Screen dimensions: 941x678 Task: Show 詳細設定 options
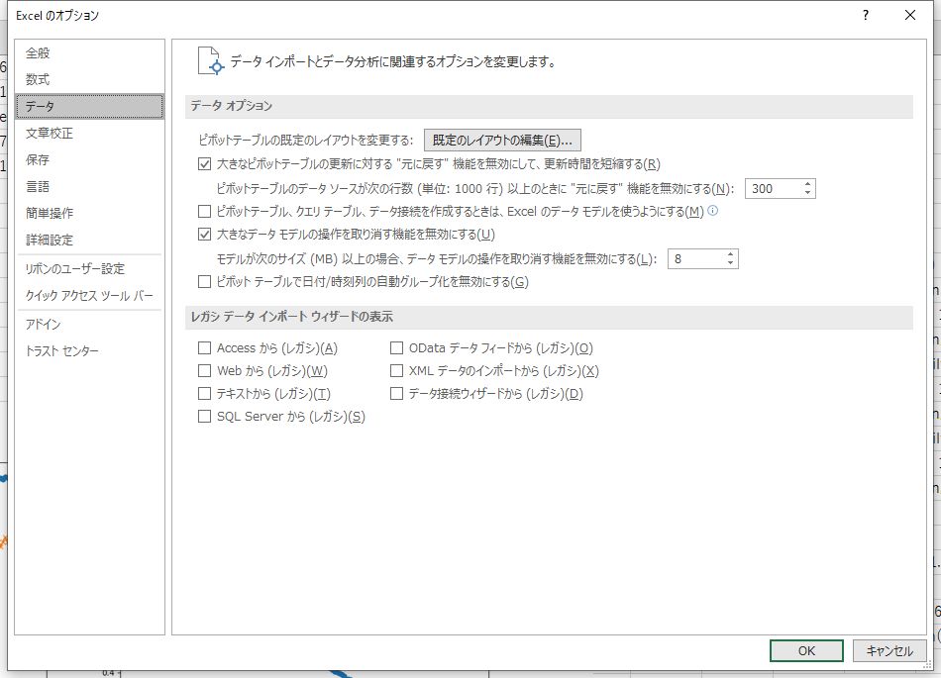(89, 240)
